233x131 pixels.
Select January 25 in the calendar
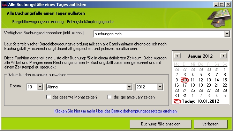pos(193,90)
